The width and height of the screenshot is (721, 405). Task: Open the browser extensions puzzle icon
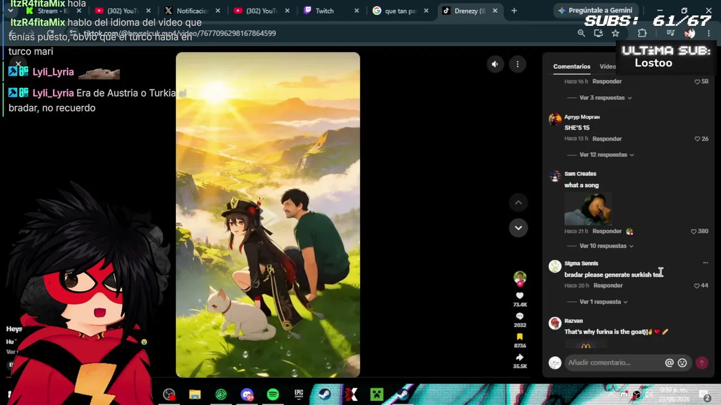pos(642,33)
